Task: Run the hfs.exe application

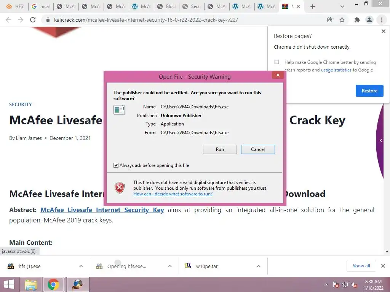Action: [220, 149]
